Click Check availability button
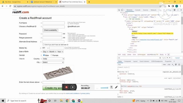Screen dimensions: 183x103 50,30
